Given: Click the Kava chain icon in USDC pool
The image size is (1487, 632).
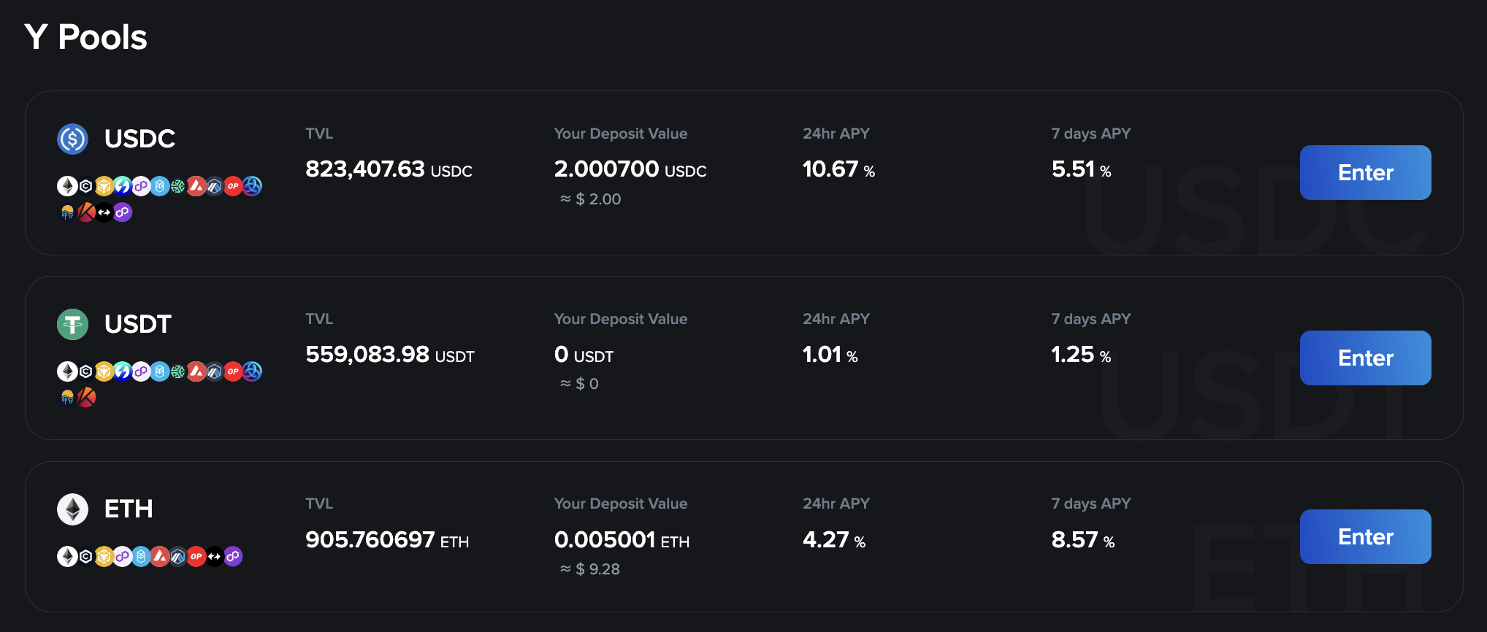Looking at the screenshot, I should point(86,212).
